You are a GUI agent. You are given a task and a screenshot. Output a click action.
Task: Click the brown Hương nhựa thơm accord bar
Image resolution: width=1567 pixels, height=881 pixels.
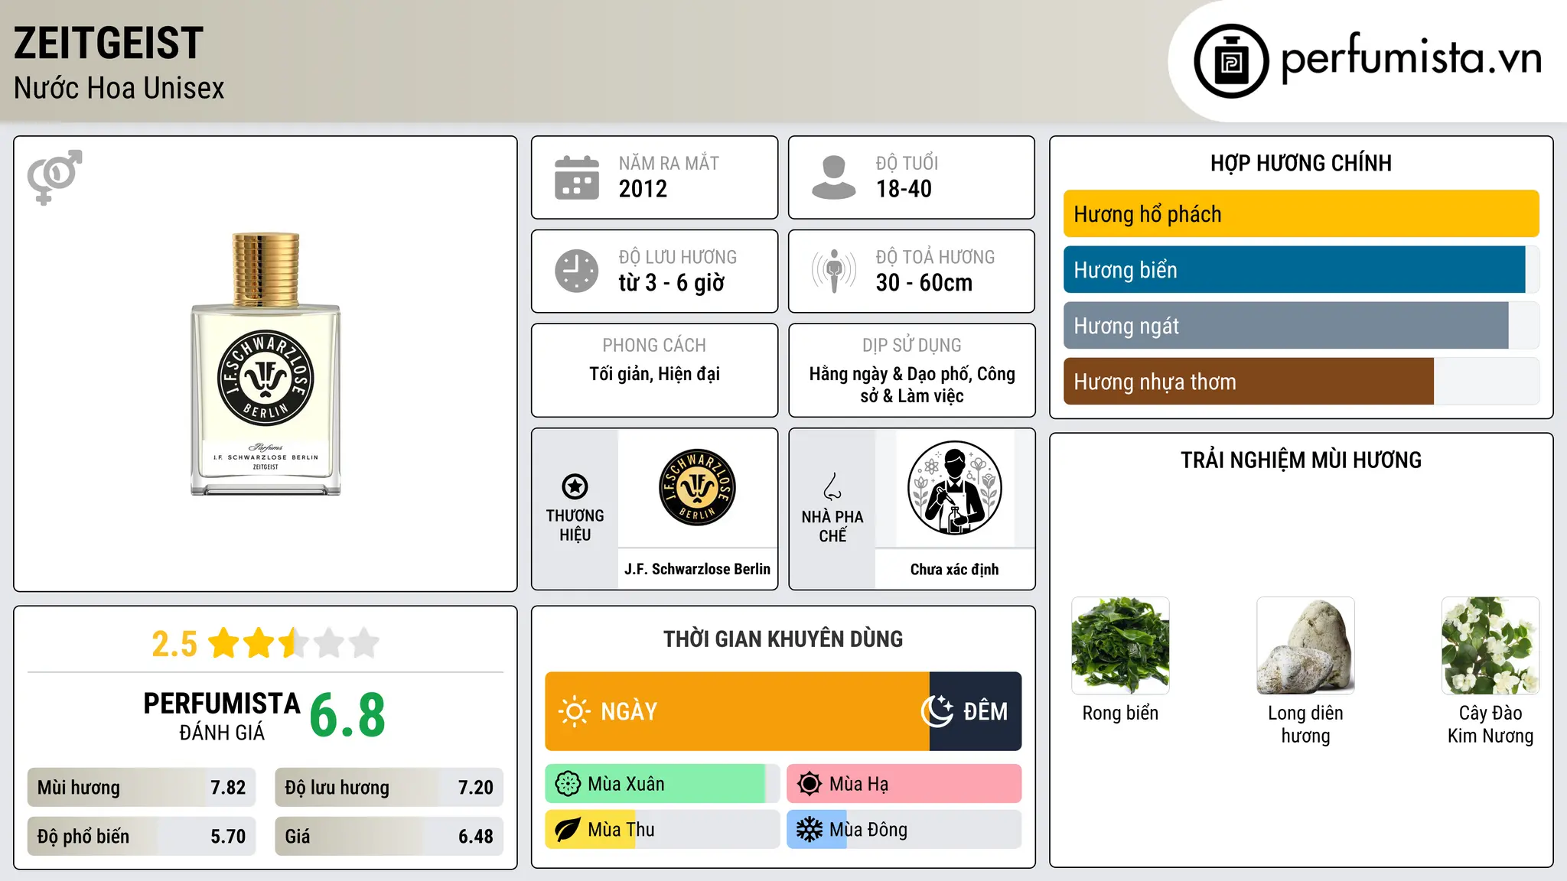coord(1248,382)
